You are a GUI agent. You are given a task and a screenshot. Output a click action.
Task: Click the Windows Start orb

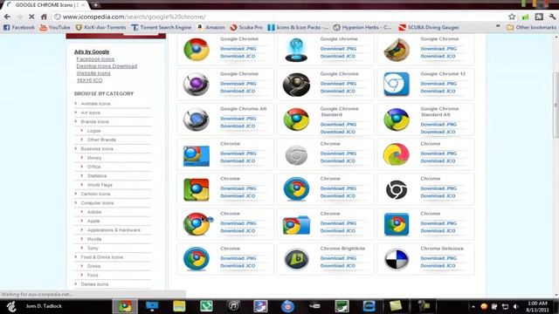(x=11, y=306)
